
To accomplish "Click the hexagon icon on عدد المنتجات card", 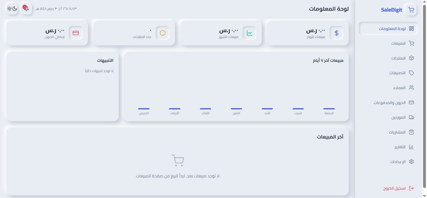I will click(x=163, y=33).
